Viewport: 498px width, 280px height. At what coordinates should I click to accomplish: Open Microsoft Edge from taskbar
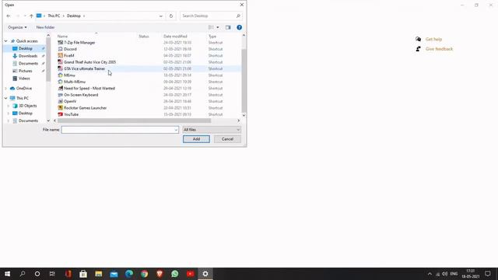[129, 274]
